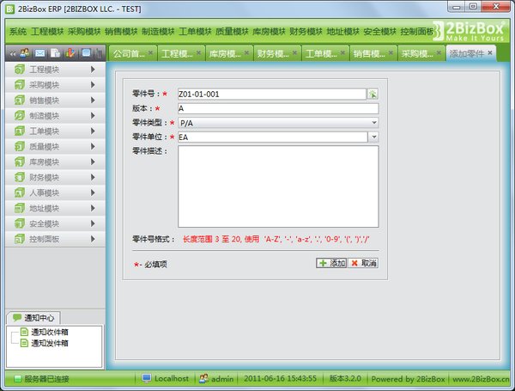Click the admin user icon in status bar
The width and height of the screenshot is (515, 391).
pos(203,378)
